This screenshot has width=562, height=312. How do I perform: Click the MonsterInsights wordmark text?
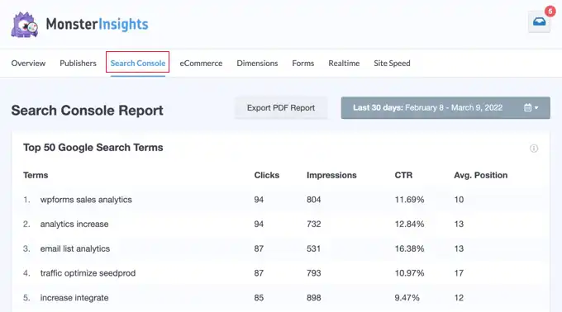point(98,24)
